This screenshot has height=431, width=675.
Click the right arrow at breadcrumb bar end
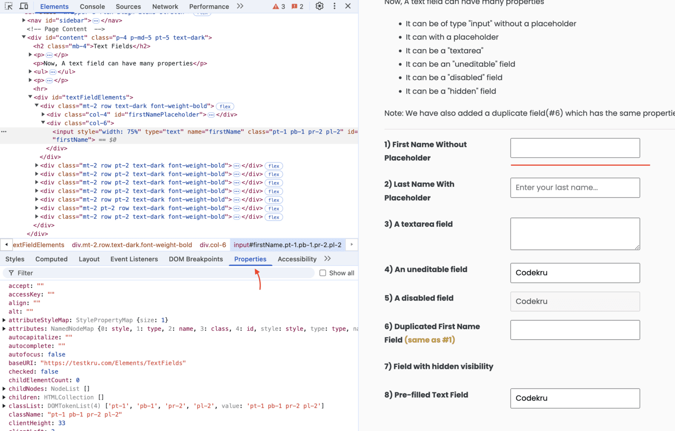(x=351, y=245)
